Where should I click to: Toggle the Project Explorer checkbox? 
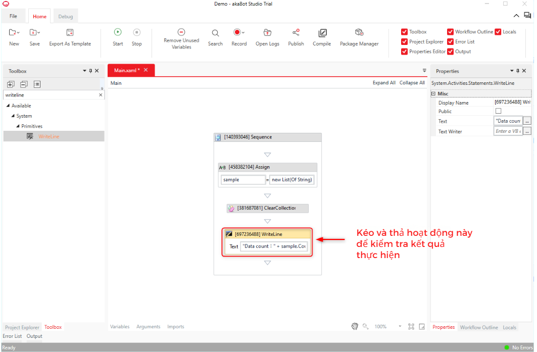point(404,42)
